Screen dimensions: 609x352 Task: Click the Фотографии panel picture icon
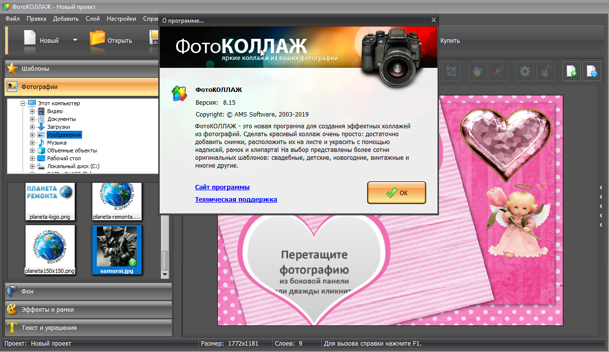point(12,87)
